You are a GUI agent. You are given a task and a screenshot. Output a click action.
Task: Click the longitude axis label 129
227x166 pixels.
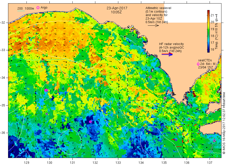[x=27, y=163]
